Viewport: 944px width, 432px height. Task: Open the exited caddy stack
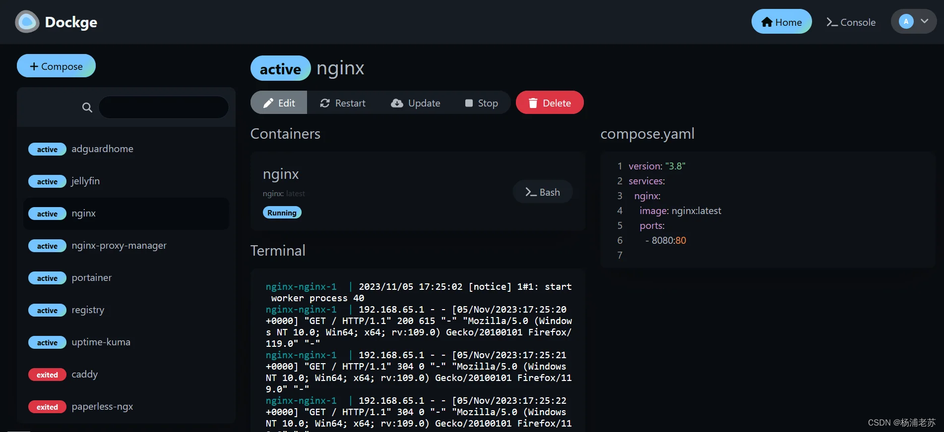[x=126, y=375]
